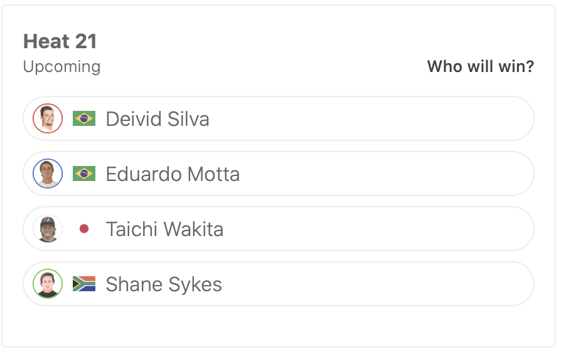Screen dimensions: 561x352
Task: Click the South Africa flag by Shane Sykes
Action: click(84, 284)
